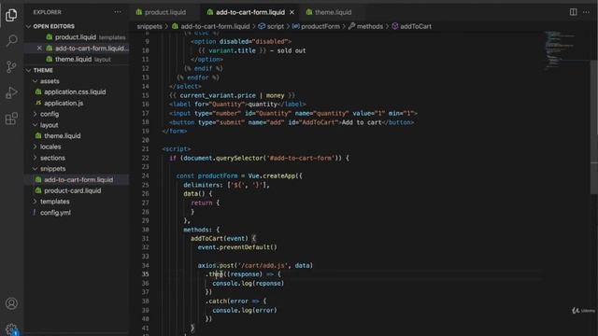Open application.js file
598x336 pixels.
click(64, 103)
